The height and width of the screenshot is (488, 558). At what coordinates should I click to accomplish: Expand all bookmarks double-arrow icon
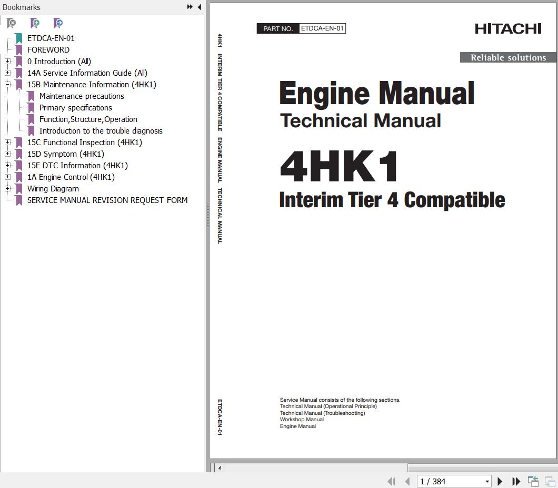click(190, 7)
